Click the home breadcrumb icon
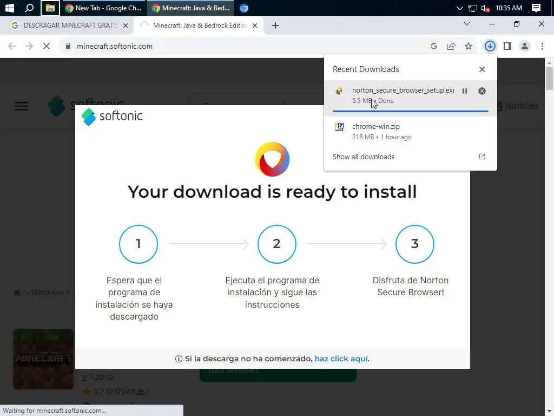This screenshot has height=416, width=554. pyautogui.click(x=17, y=293)
